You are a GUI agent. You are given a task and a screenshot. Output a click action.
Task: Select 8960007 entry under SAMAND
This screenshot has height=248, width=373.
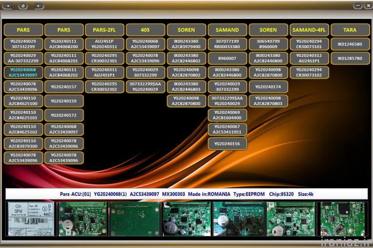pos(227,58)
